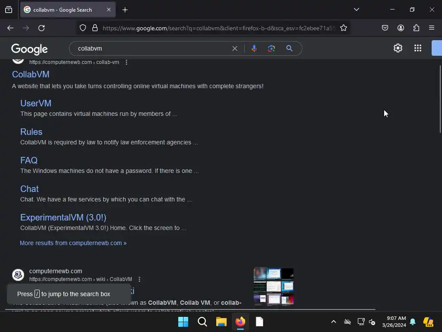
Task: Open tracking protection shield icon
Action: tap(82, 28)
